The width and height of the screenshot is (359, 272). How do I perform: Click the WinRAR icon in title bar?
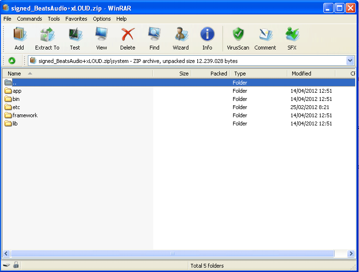click(x=6, y=8)
